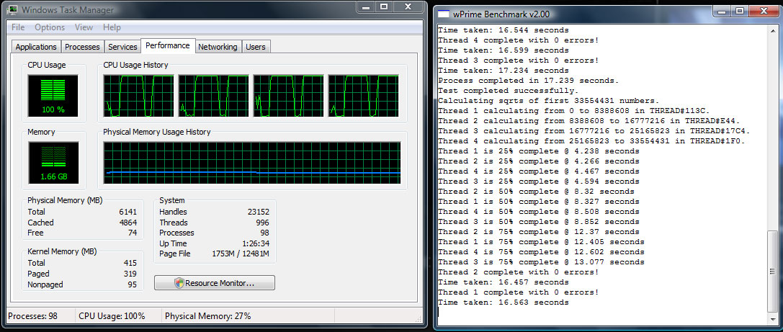Click the CPU Usage 100 % gauge
Screen dimensions: 783x332
point(53,96)
